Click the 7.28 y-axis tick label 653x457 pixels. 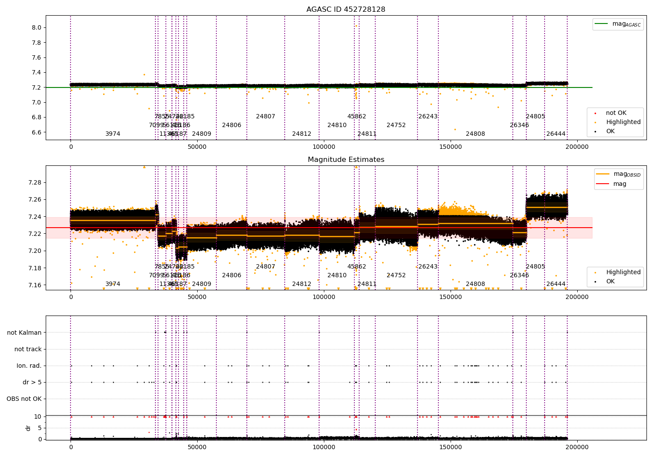pos(34,182)
